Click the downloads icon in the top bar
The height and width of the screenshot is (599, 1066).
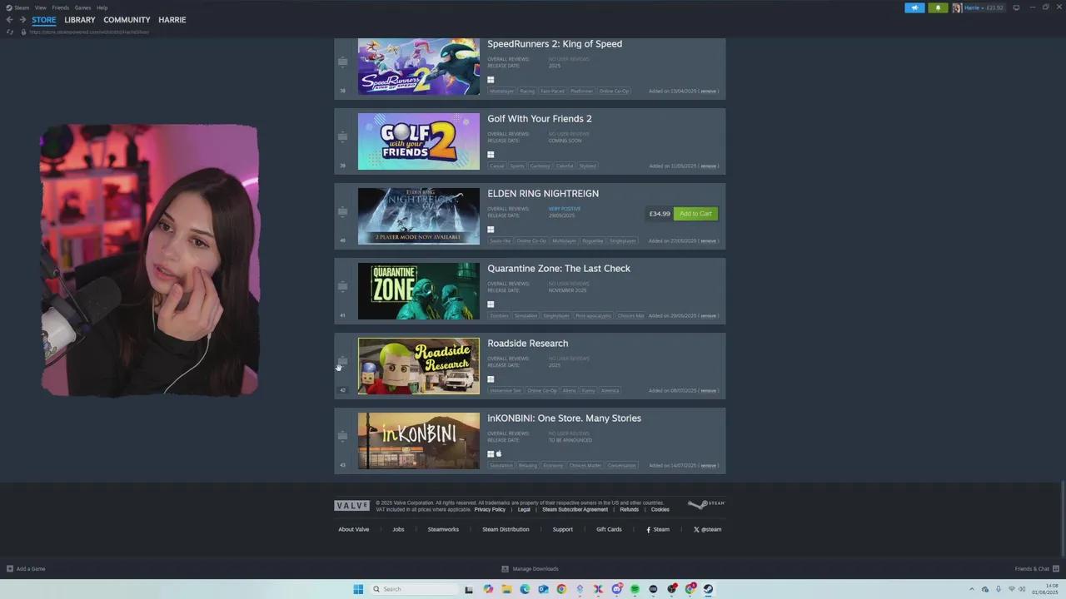tap(914, 7)
